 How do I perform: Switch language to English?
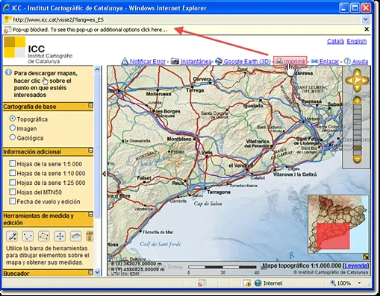point(357,41)
